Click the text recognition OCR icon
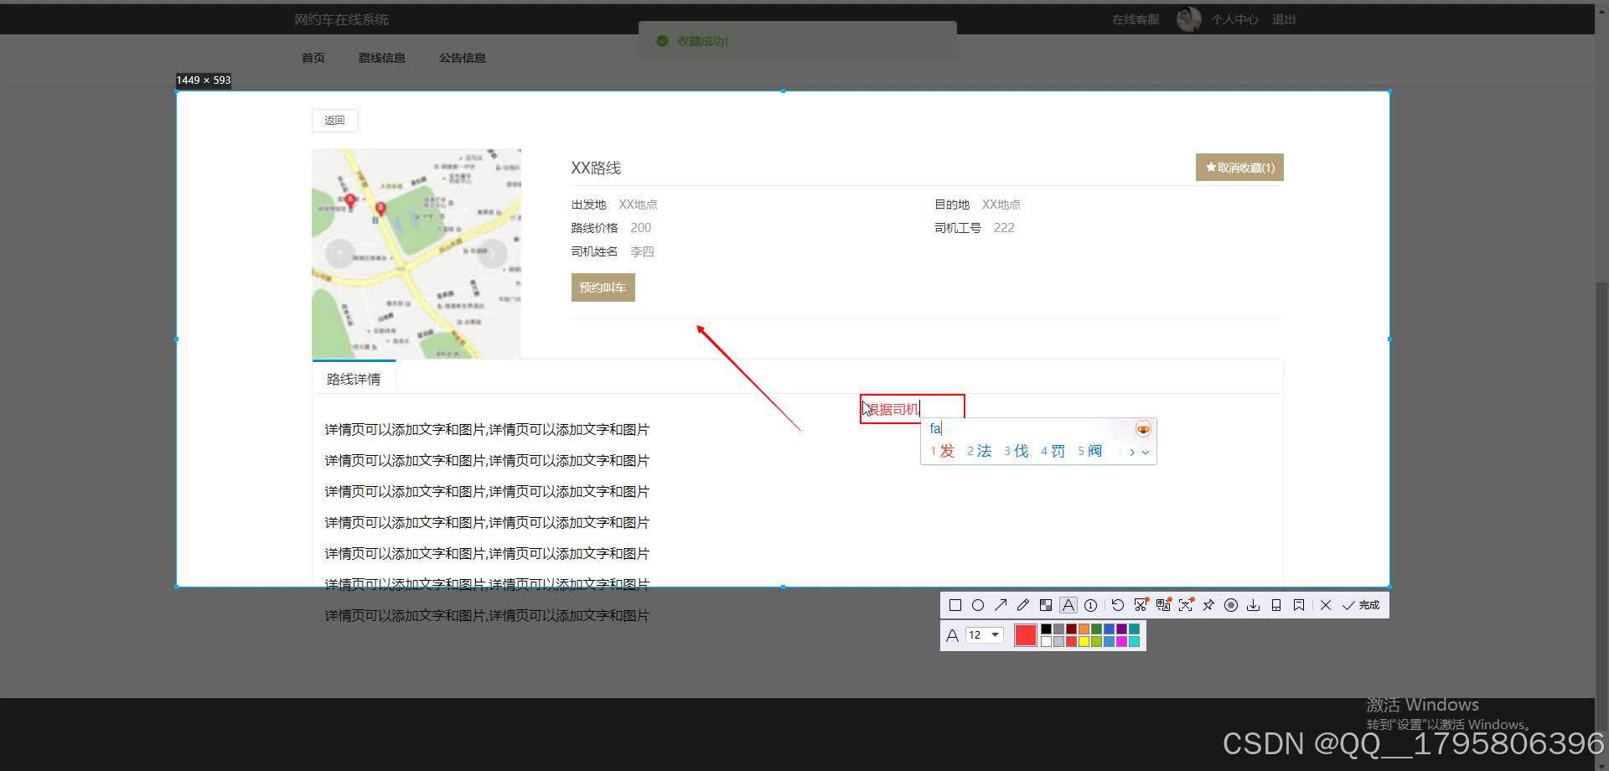This screenshot has height=771, width=1609. 1186,605
